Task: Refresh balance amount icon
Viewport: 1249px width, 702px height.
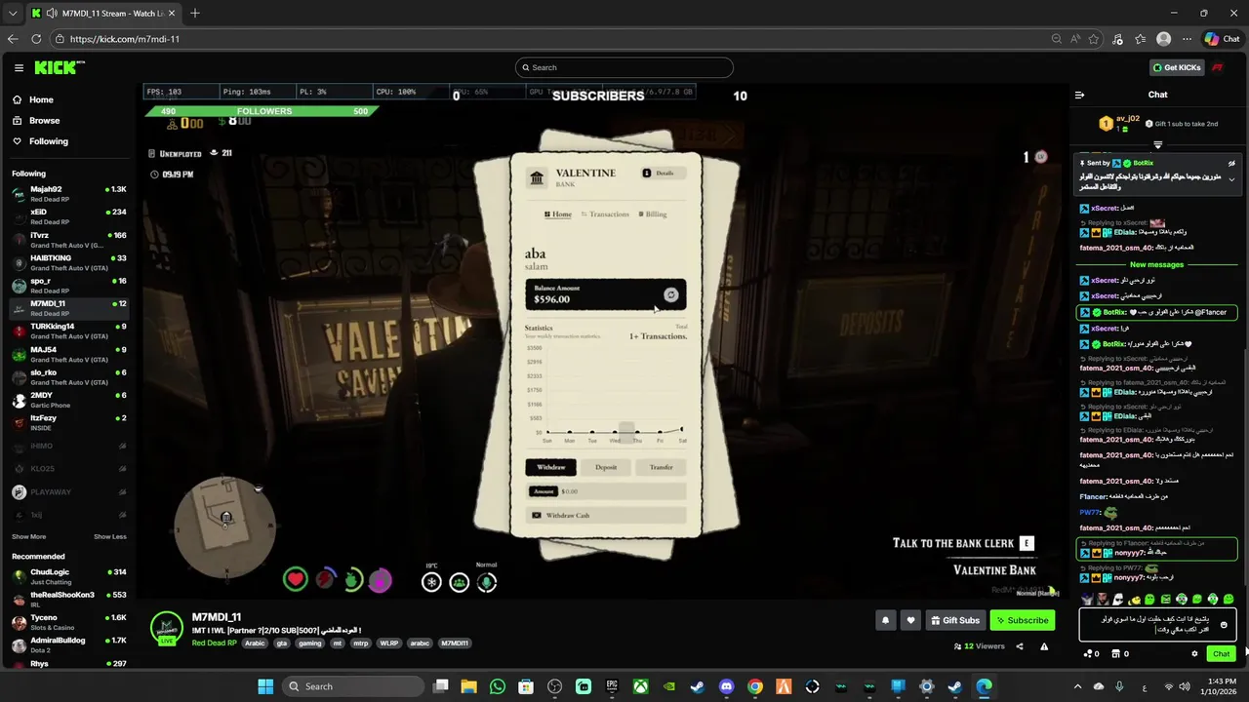Action: click(670, 294)
